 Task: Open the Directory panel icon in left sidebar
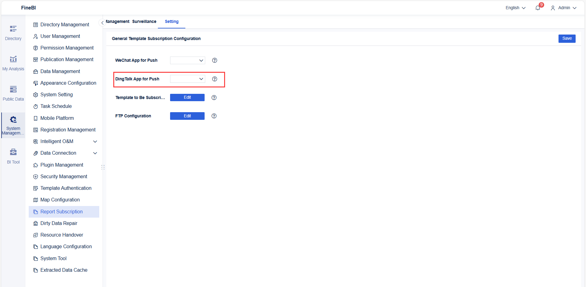(x=13, y=32)
